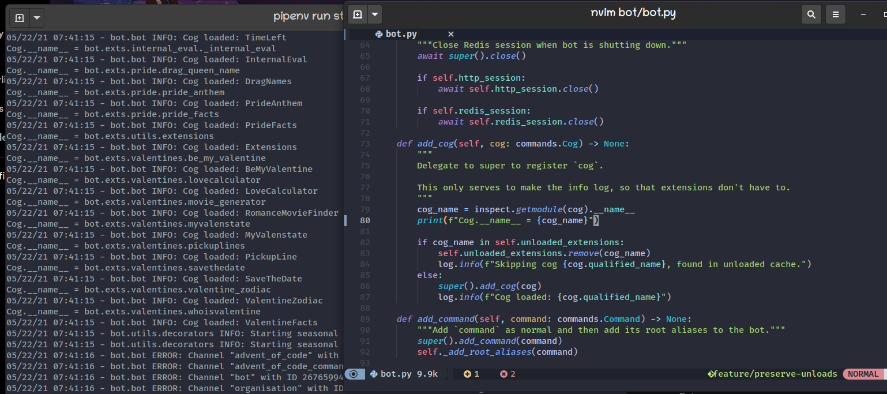887x394 pixels.
Task: Click the Python file icon in the status line
Action: click(x=374, y=374)
